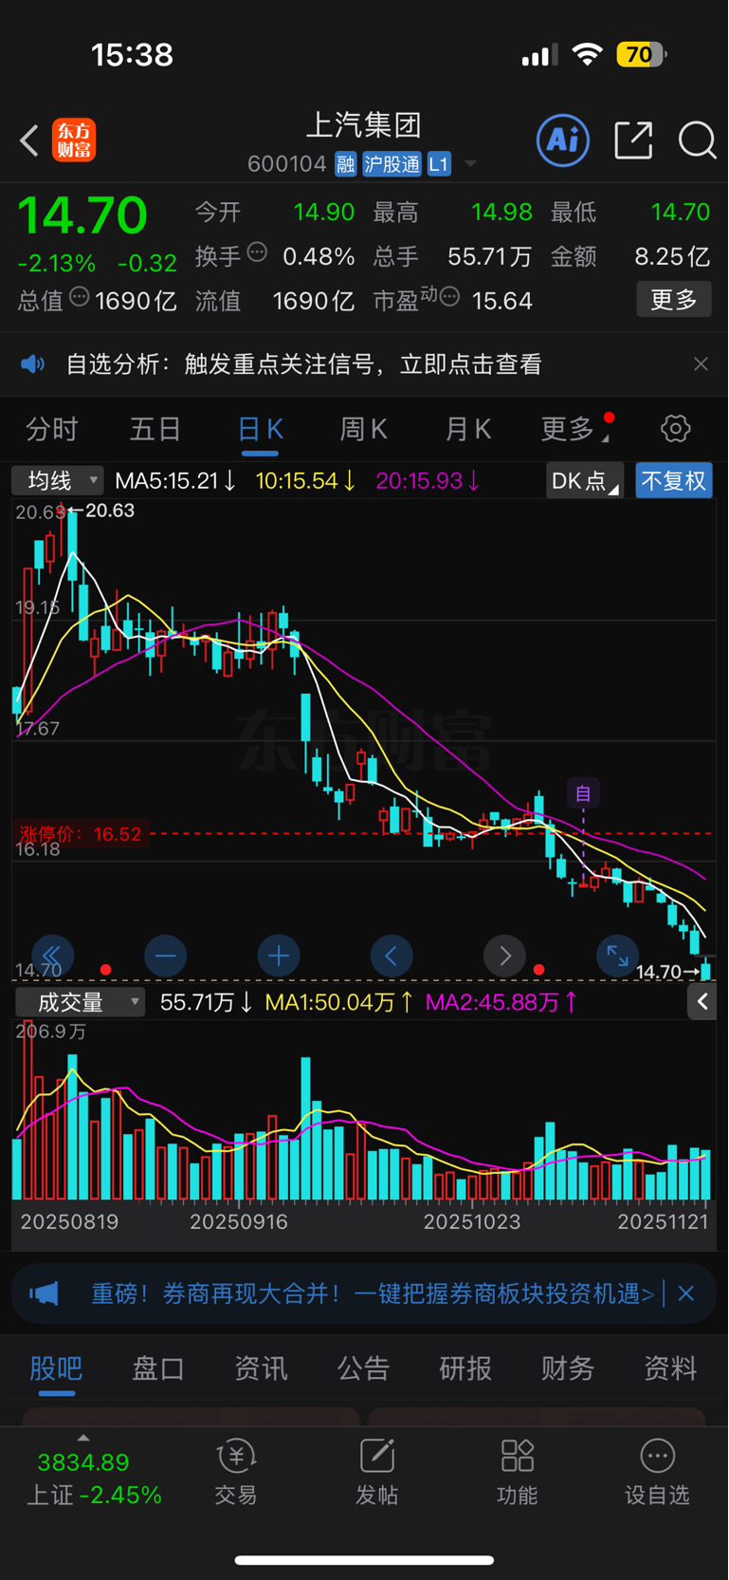Open the 不复权 adjustment selector

[674, 481]
